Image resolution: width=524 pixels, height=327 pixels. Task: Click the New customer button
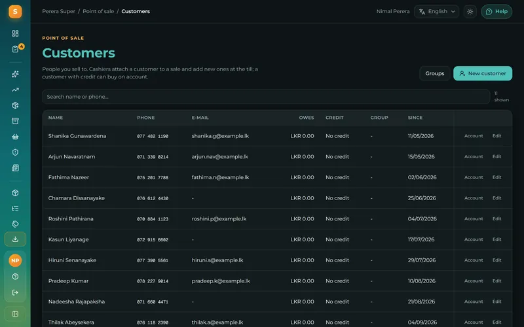(483, 73)
